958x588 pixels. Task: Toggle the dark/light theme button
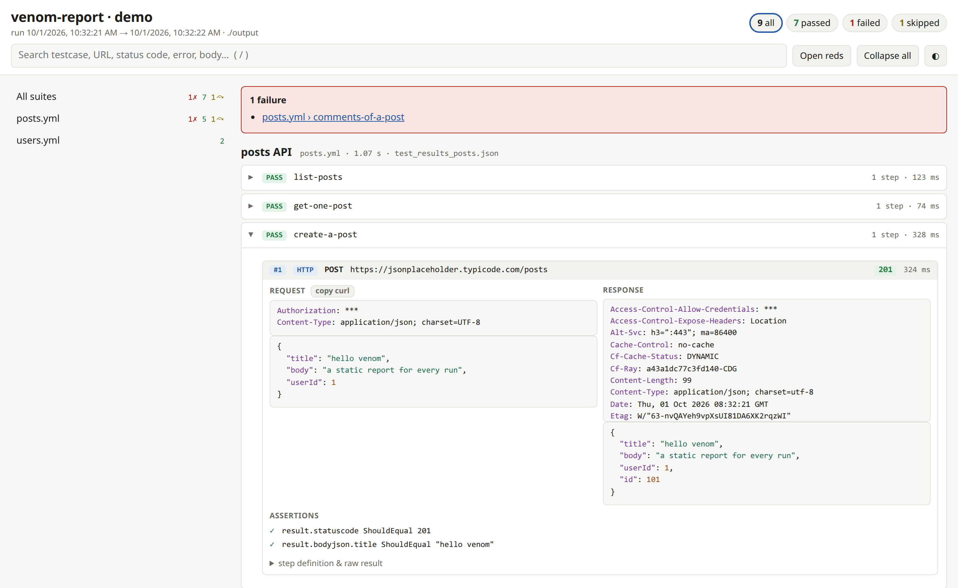click(935, 56)
